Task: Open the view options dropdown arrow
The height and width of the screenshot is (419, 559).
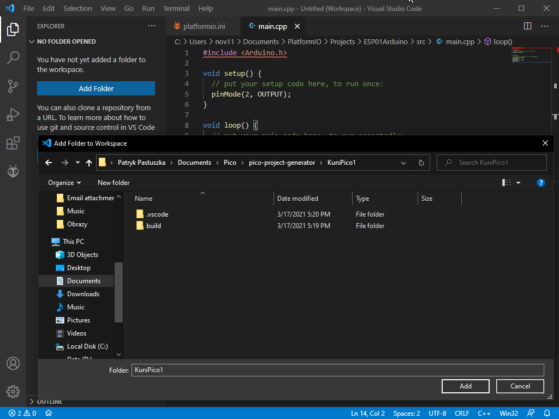Action: pos(519,183)
